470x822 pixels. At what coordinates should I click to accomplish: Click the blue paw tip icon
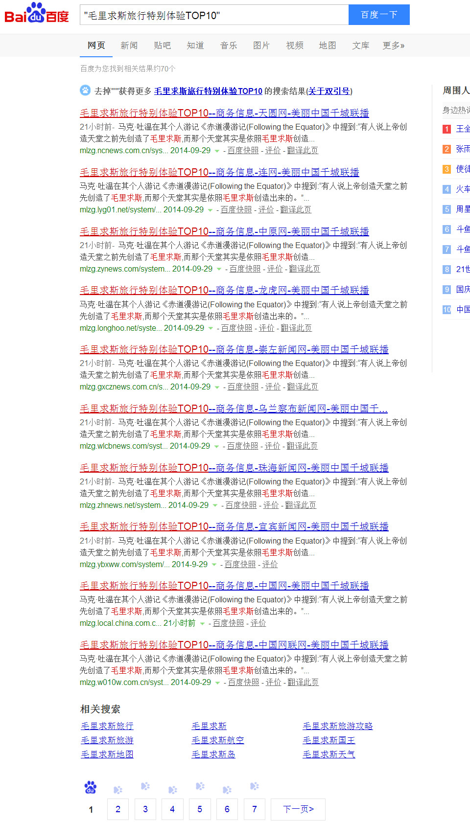click(85, 91)
